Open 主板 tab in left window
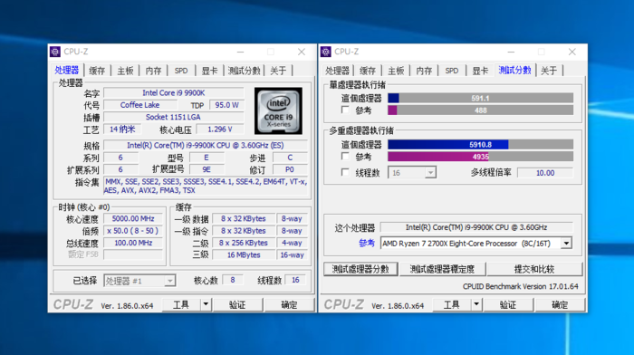 coord(125,71)
